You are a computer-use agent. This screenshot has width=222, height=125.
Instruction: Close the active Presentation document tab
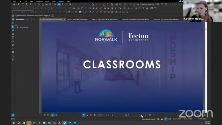tap(65, 19)
